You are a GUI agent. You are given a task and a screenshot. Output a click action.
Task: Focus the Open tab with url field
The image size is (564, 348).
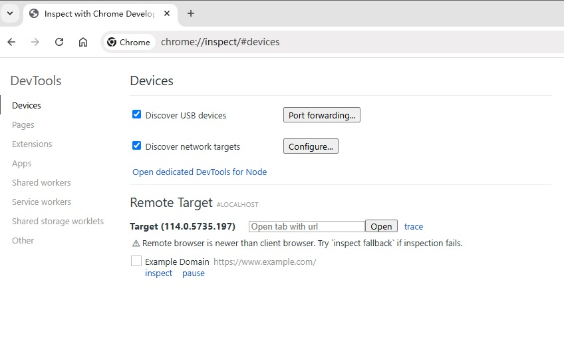point(307,226)
